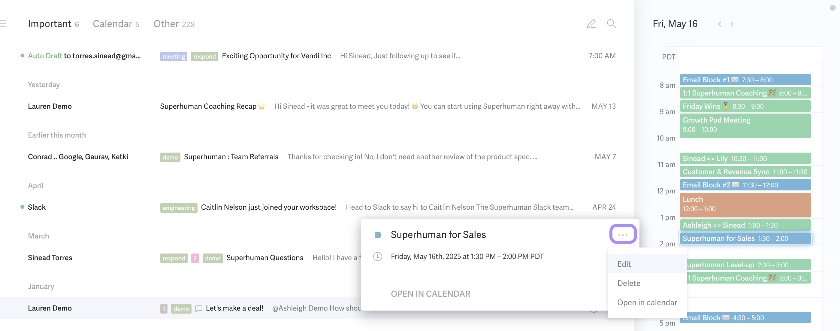Click the OPEN IN CALENDAR button
The height and width of the screenshot is (331, 840).
(431, 293)
